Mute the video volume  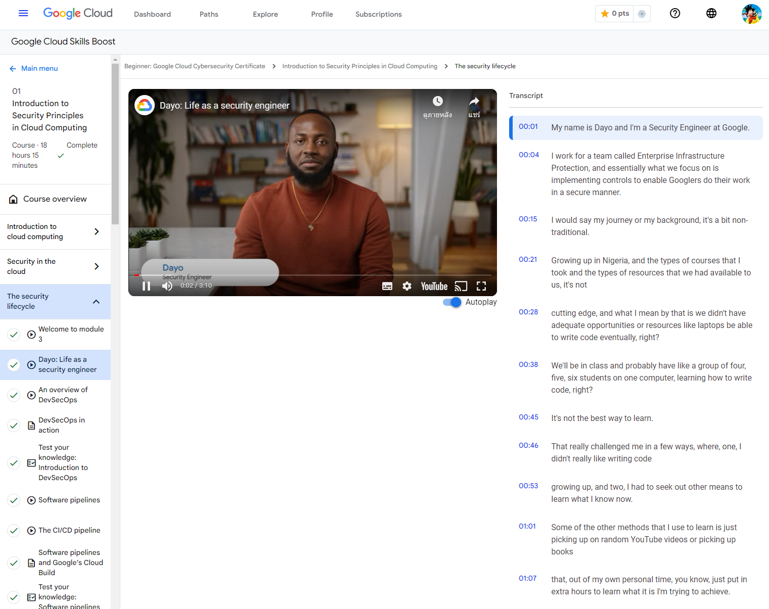pyautogui.click(x=167, y=286)
